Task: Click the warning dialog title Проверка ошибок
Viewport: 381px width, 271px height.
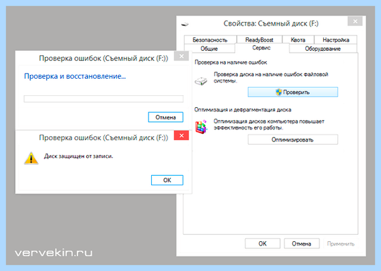Action: pyautogui.click(x=104, y=138)
